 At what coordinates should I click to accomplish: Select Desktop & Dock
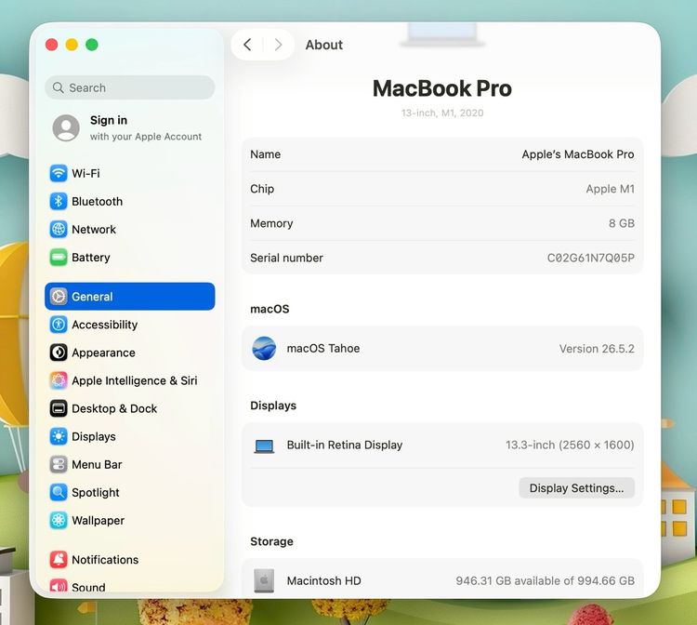(x=130, y=408)
